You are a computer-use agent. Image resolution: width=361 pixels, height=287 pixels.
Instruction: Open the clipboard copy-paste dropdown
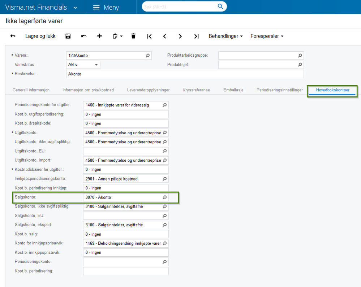117,36
